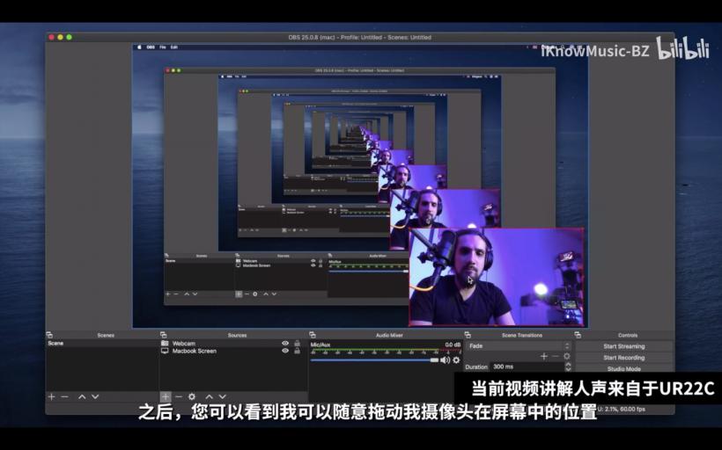The image size is (722, 450).
Task: Open Mic/Aux audio settings gear
Action: point(456,360)
